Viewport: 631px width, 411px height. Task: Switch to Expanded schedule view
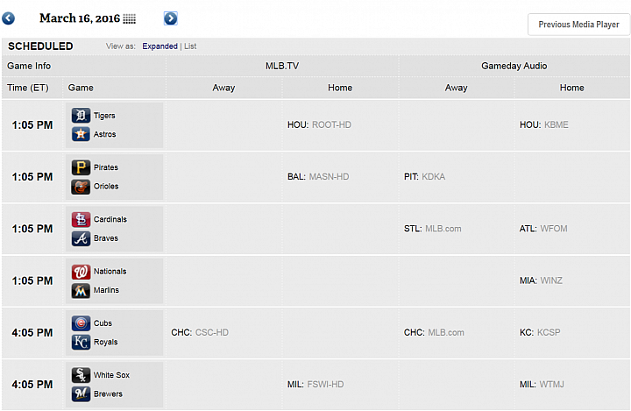(x=160, y=46)
